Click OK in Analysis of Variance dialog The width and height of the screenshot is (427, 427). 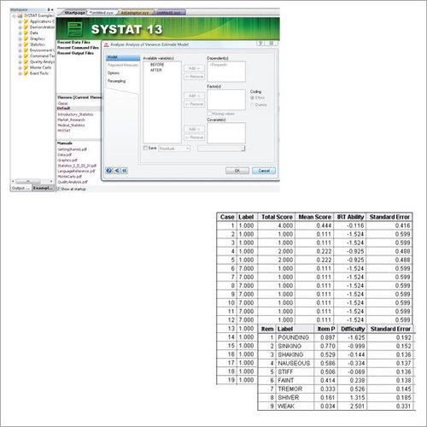(x=237, y=171)
